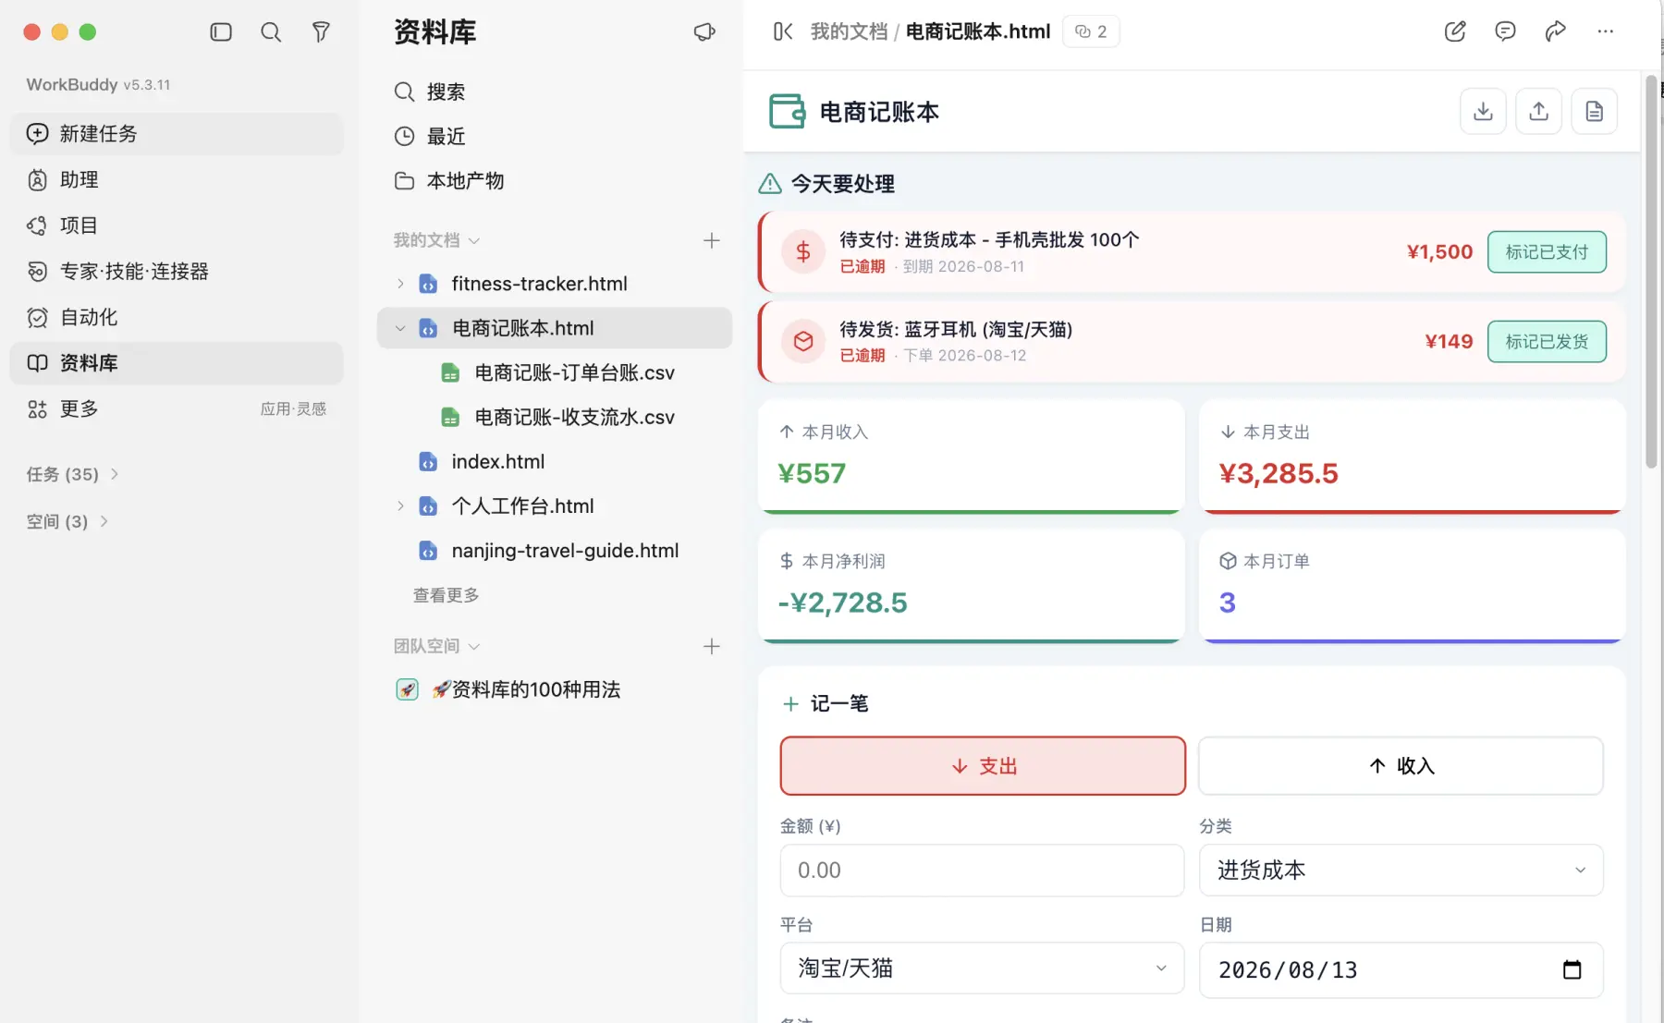Click the share arrow icon
1664x1023 pixels.
point(1555,31)
